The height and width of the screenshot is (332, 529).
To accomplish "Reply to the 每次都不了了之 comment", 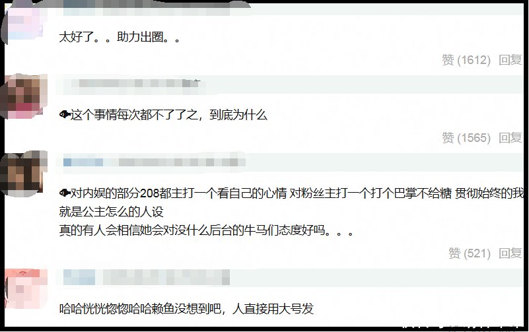I will pyautogui.click(x=511, y=138).
